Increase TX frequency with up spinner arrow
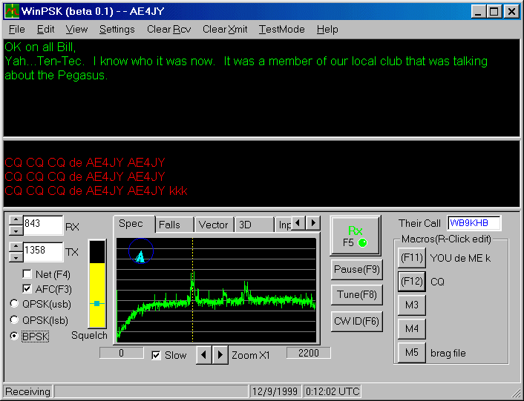The height and width of the screenshot is (401, 524). 16,248
